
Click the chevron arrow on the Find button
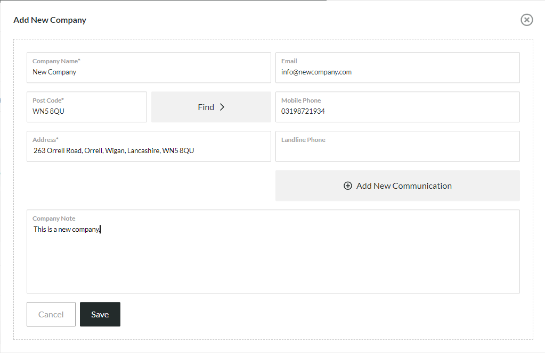222,107
